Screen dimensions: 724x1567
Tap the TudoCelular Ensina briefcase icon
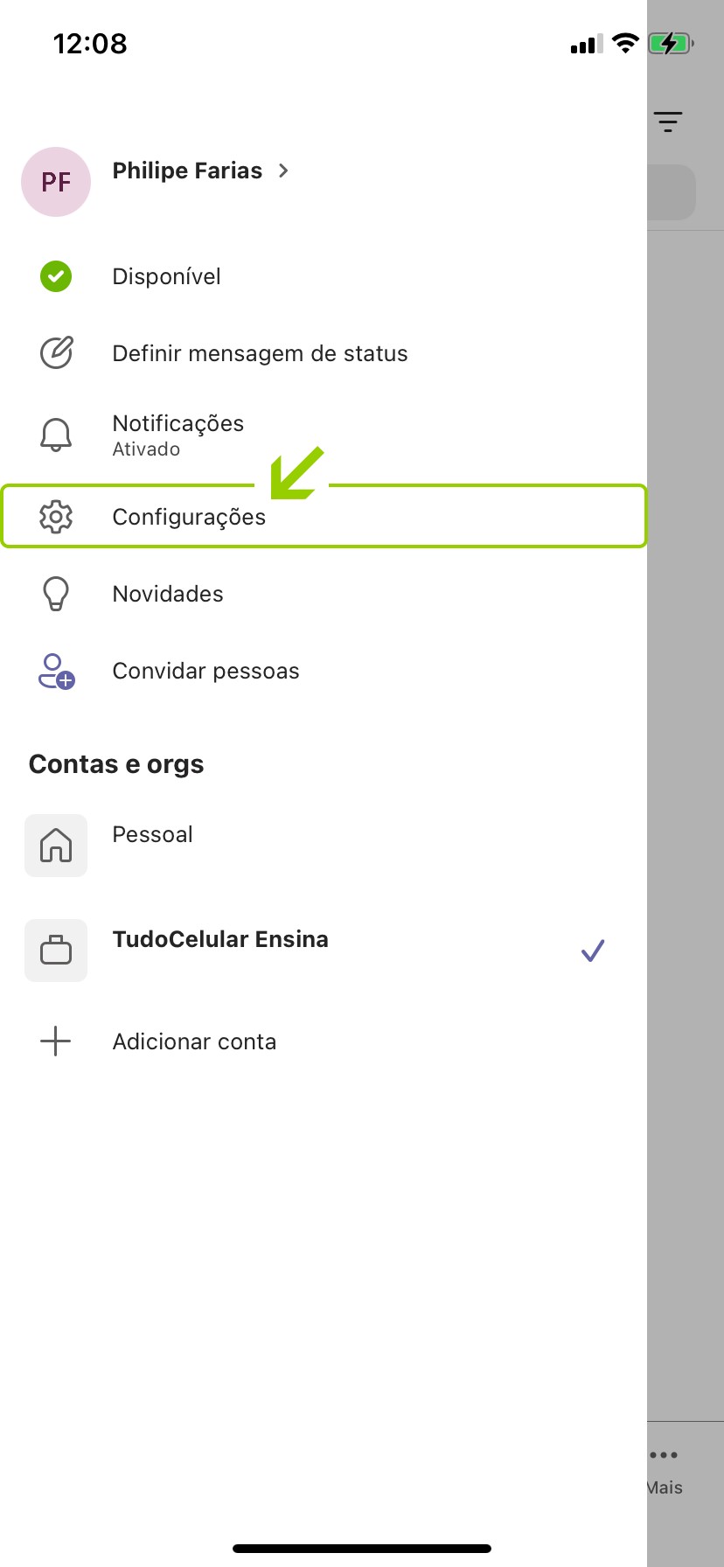click(56, 951)
